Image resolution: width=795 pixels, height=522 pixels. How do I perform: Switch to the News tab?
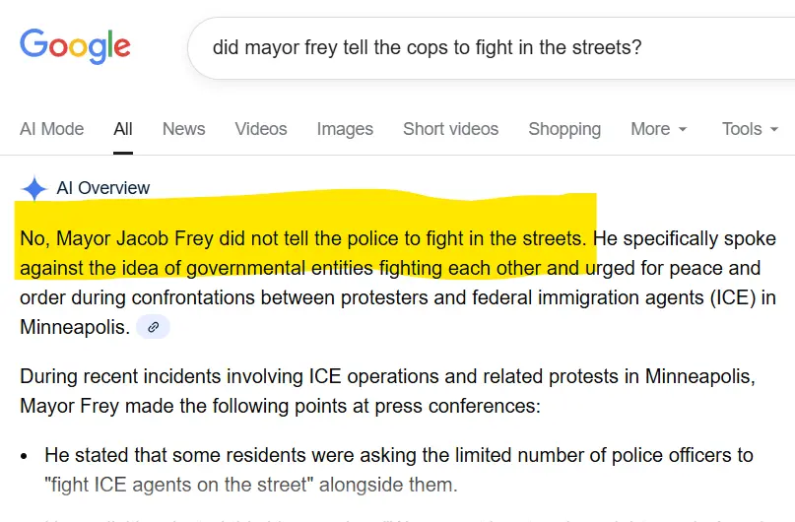point(183,129)
